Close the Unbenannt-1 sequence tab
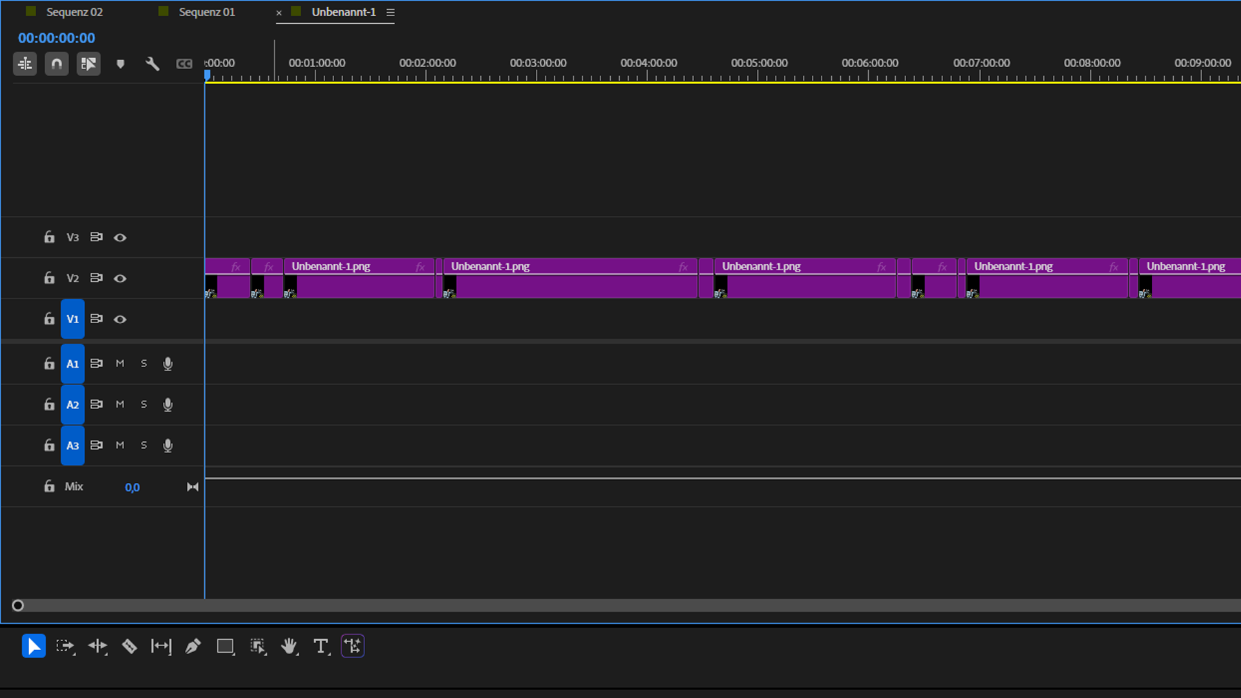 [279, 12]
